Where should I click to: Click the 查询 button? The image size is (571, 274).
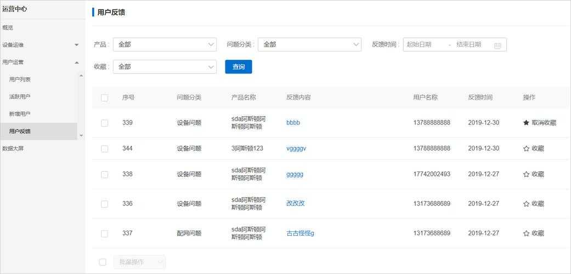[x=239, y=67]
